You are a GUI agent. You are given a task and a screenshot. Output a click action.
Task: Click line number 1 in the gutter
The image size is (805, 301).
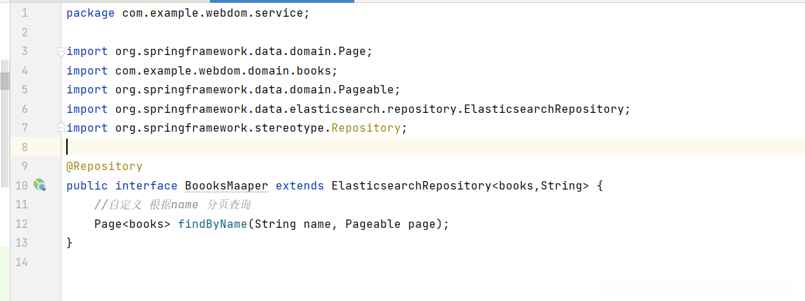24,13
